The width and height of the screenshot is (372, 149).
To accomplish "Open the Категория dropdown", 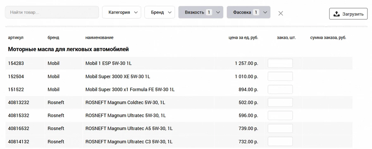I will (122, 12).
